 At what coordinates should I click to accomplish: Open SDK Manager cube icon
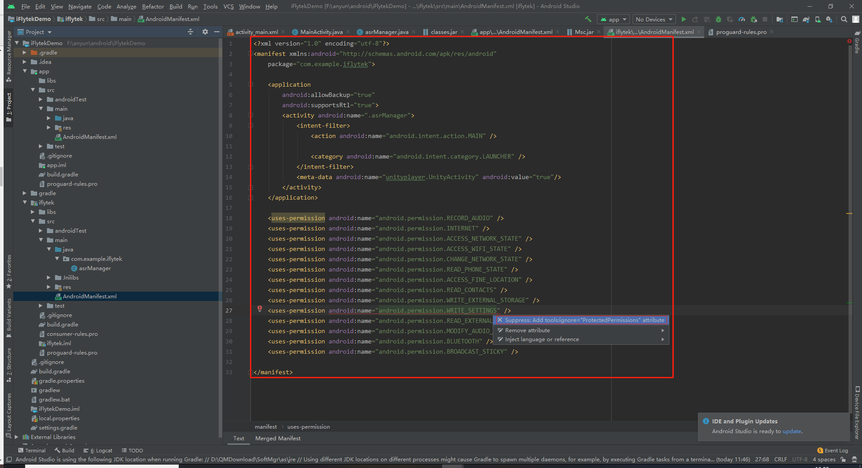(x=829, y=19)
